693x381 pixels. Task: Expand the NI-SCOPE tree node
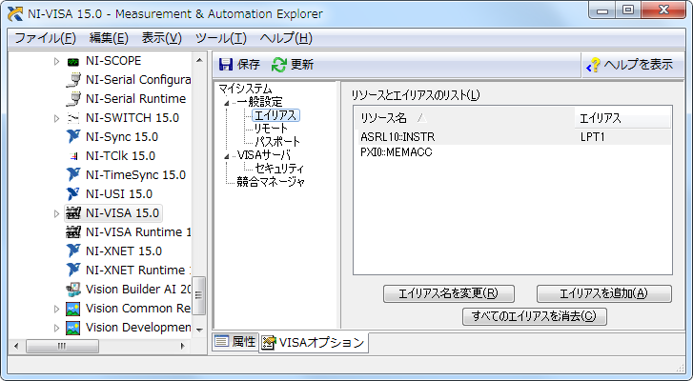56,61
